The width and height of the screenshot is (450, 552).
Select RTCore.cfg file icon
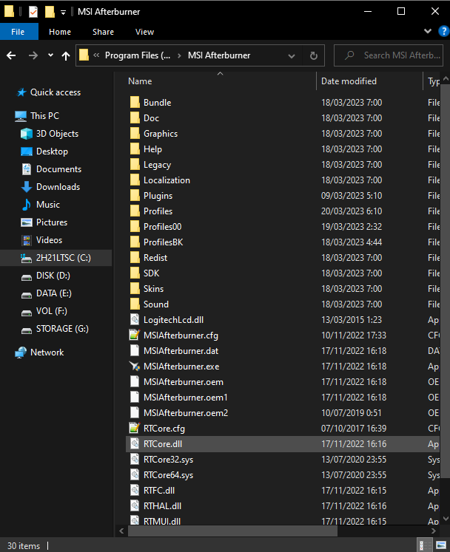(135, 429)
